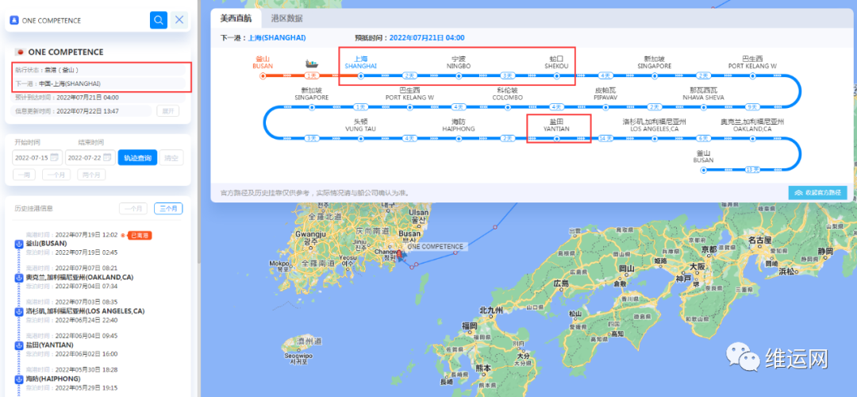Switch to the 港区数据 tab

[286, 18]
